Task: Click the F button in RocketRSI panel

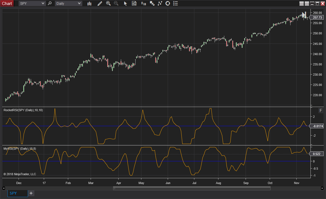Action: click(x=320, y=111)
